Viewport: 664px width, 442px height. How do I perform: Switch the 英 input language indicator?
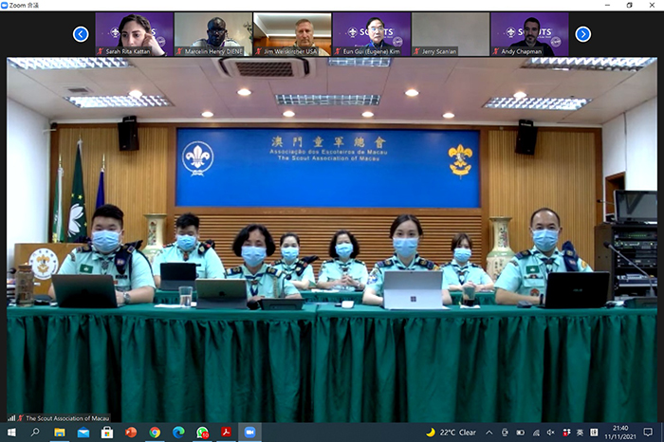tap(580, 433)
